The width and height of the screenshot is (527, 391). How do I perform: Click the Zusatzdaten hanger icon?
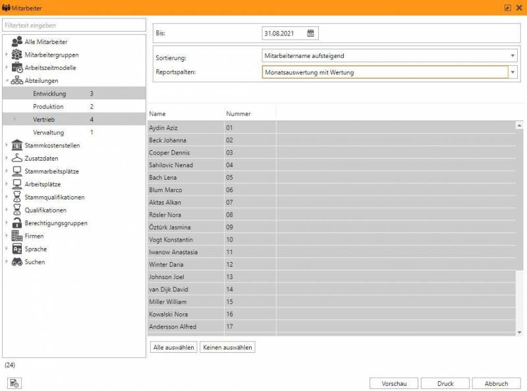pyautogui.click(x=17, y=159)
